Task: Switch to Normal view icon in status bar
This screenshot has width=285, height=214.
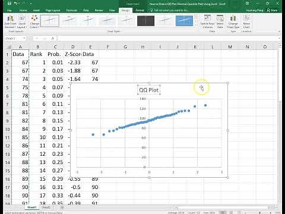Action: pyautogui.click(x=223, y=212)
